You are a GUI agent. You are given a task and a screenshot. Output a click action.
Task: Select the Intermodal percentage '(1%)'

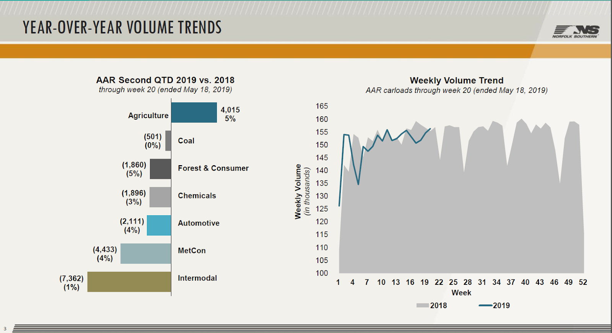tap(72, 287)
